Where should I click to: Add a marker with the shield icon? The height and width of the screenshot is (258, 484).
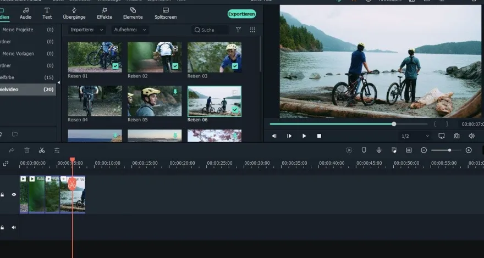click(x=364, y=150)
